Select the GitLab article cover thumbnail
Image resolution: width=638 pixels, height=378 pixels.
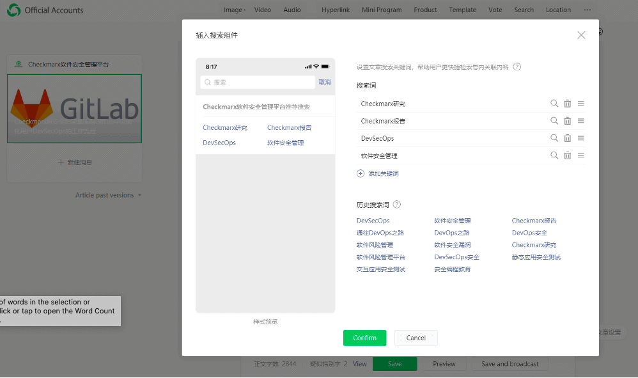tap(74, 109)
